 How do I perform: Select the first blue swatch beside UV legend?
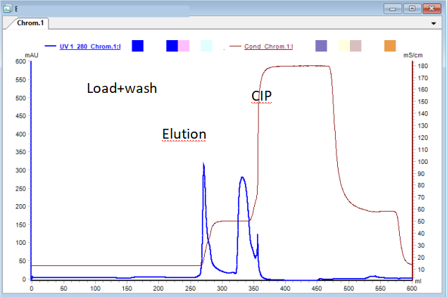coord(137,46)
